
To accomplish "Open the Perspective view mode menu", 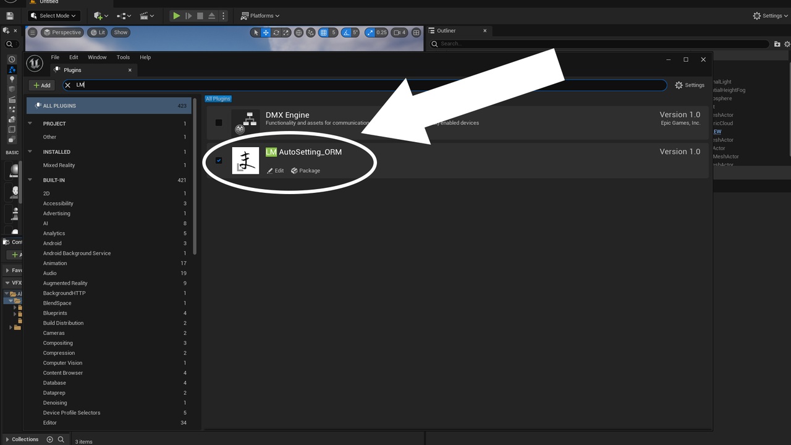I will point(62,32).
